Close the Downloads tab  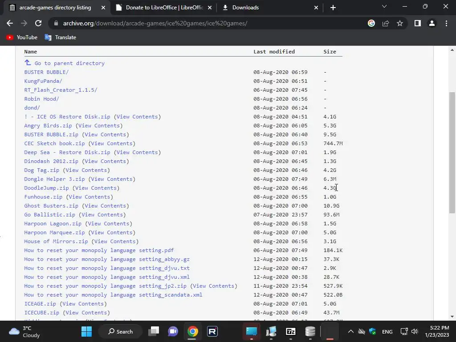pos(316,8)
